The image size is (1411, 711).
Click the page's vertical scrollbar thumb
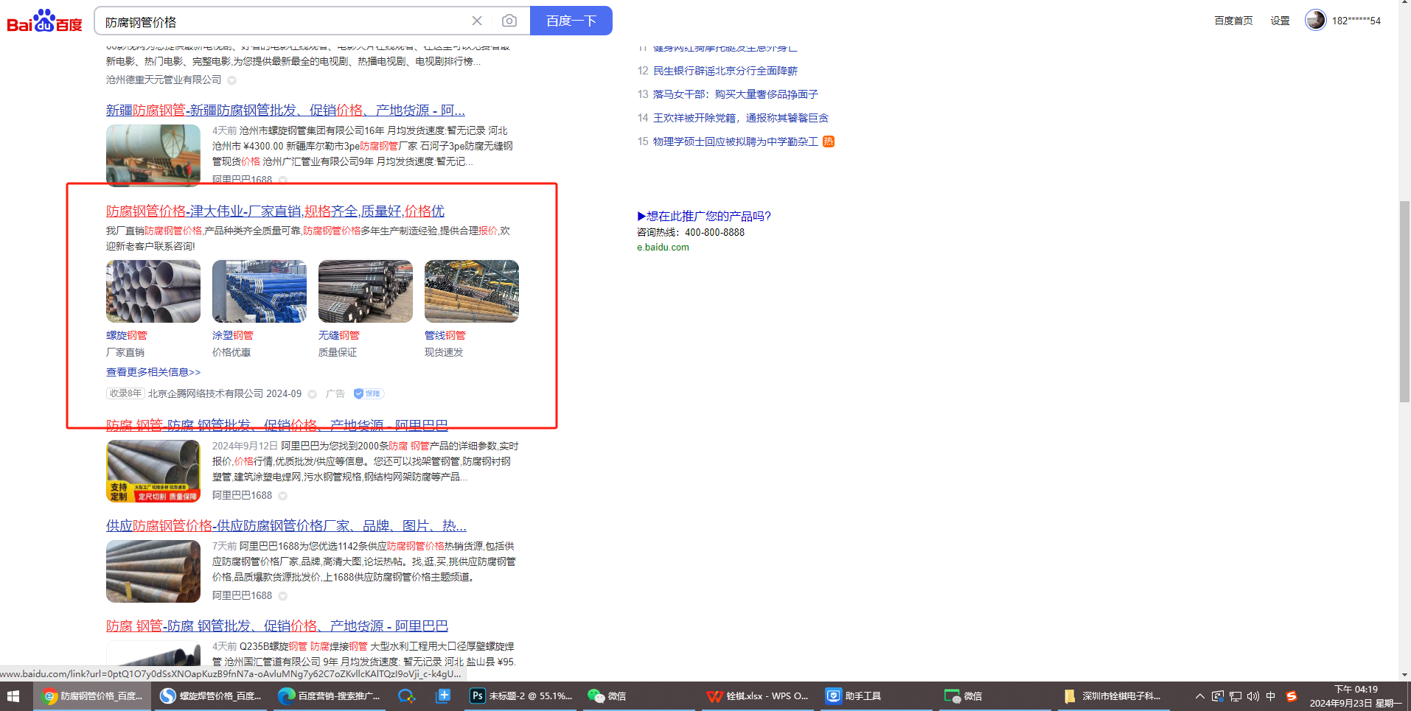click(1404, 301)
